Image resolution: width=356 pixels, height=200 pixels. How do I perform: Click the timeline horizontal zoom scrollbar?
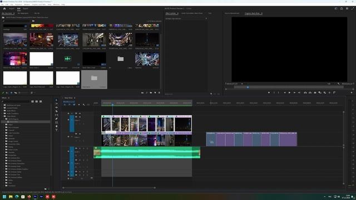pos(109,188)
